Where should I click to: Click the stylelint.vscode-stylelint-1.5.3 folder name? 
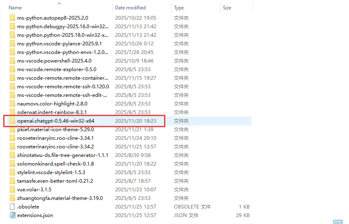pos(51,172)
